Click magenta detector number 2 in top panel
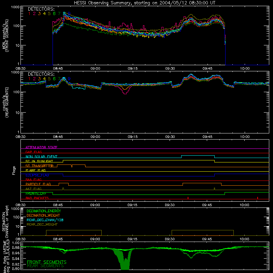Viewport: 273px width, 273px height. 34,14
